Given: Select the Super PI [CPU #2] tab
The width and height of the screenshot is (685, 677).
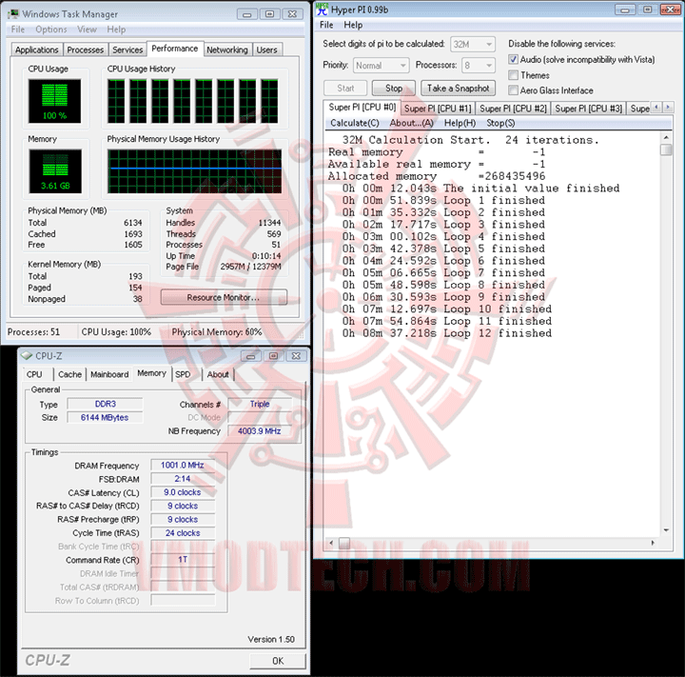Looking at the screenshot, I should 513,109.
